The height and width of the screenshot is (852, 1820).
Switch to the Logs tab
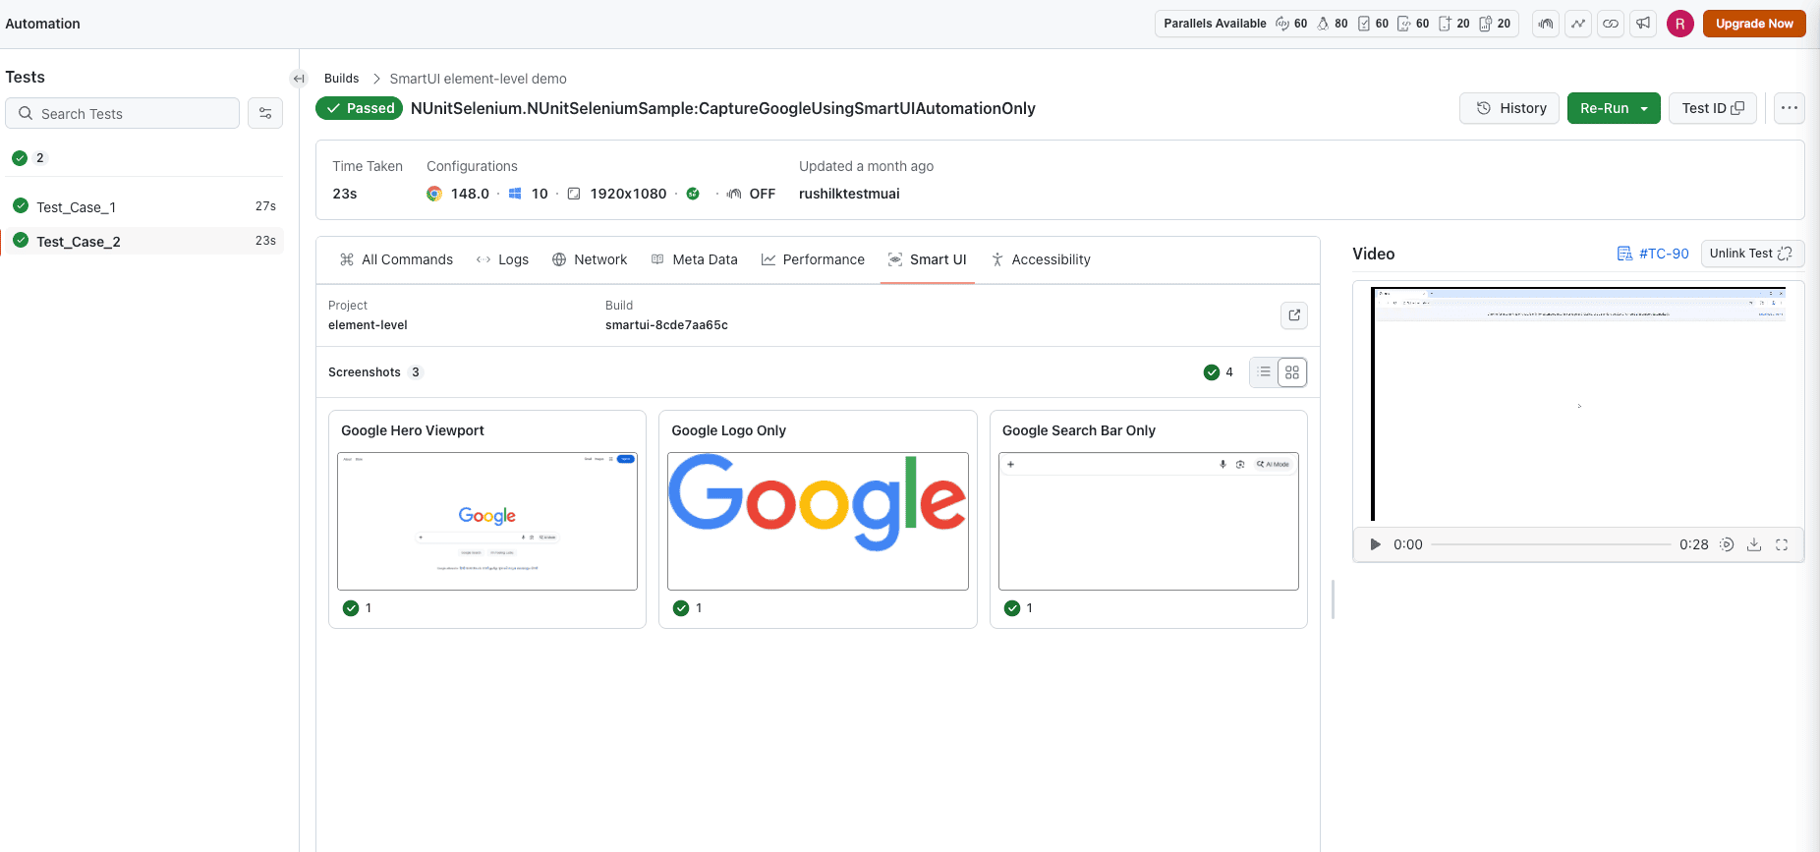point(502,259)
